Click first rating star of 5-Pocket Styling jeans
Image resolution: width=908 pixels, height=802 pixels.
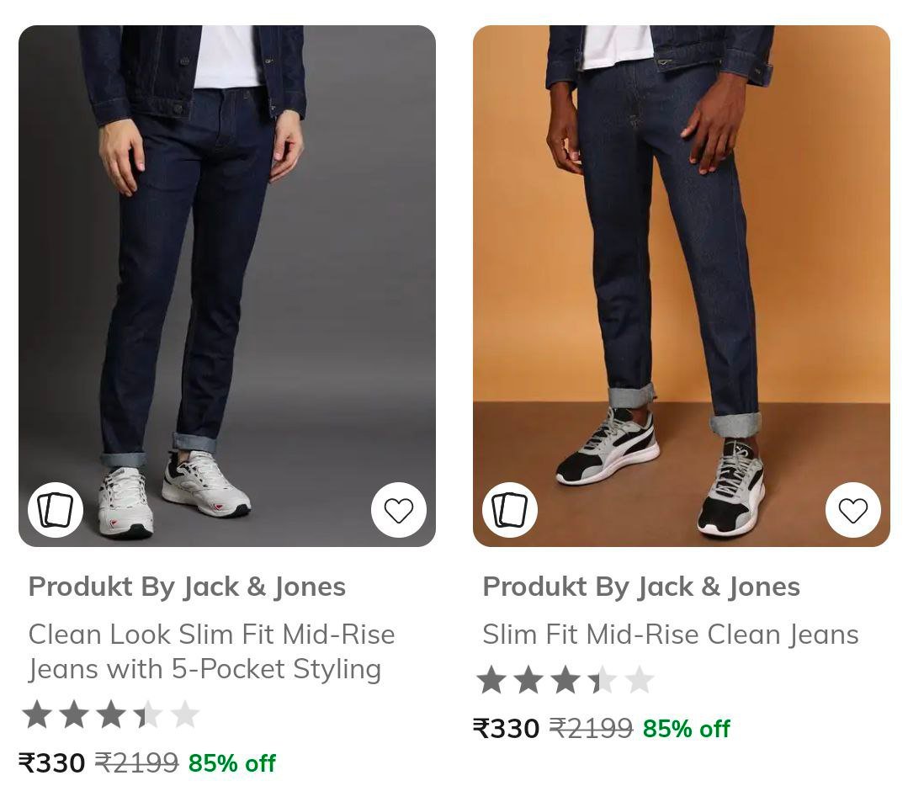tap(37, 714)
